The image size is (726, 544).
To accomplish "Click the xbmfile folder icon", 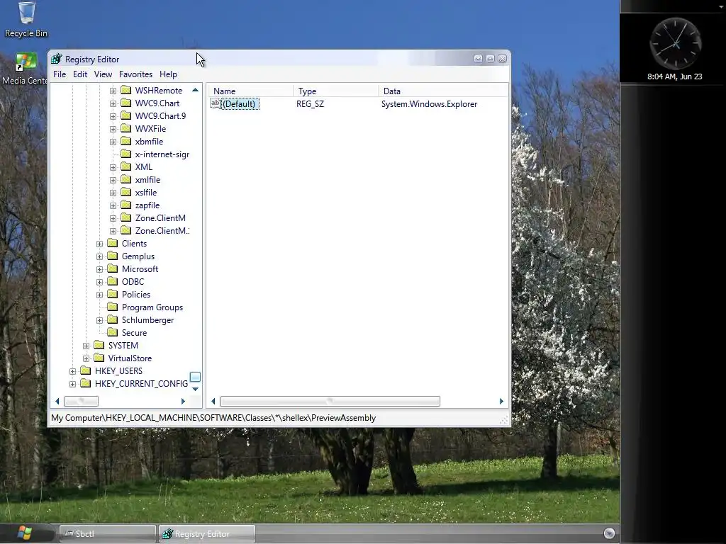I will [x=126, y=141].
